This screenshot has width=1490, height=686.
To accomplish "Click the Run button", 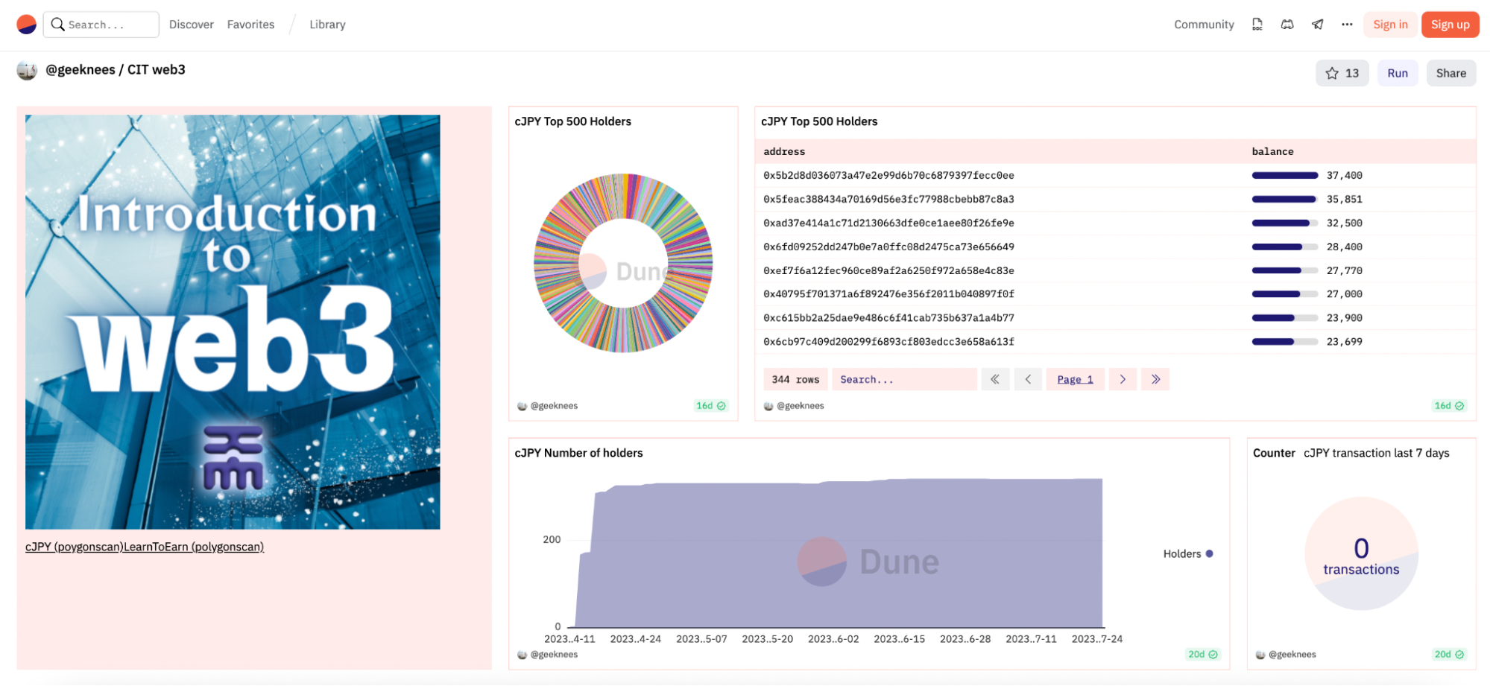I will (1398, 73).
